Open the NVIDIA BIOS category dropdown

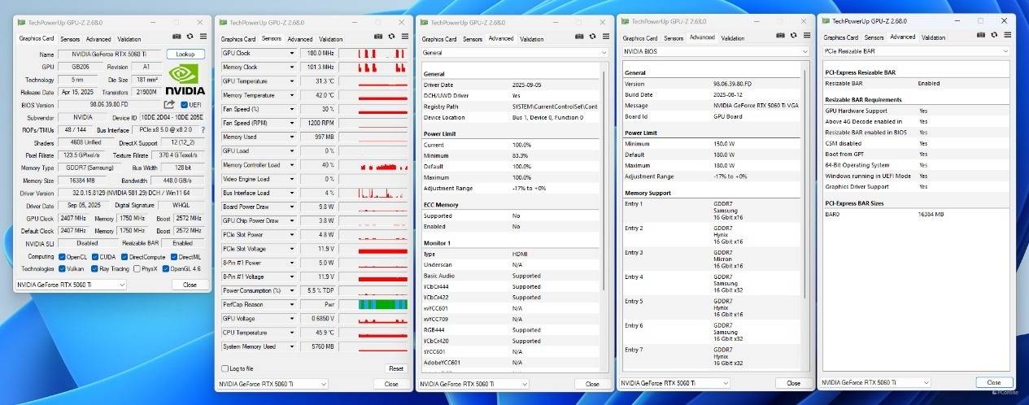tap(804, 50)
